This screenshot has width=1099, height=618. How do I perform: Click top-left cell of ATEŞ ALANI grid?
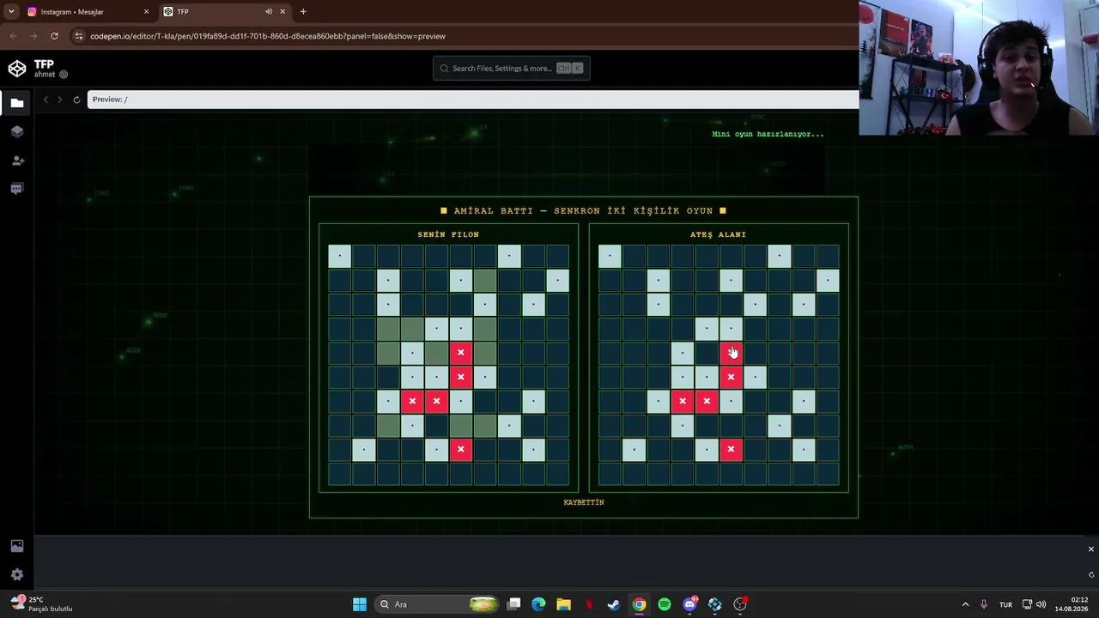tap(610, 256)
